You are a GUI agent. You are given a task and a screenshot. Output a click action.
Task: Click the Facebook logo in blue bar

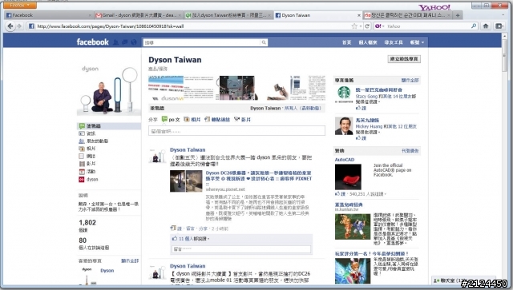93,42
